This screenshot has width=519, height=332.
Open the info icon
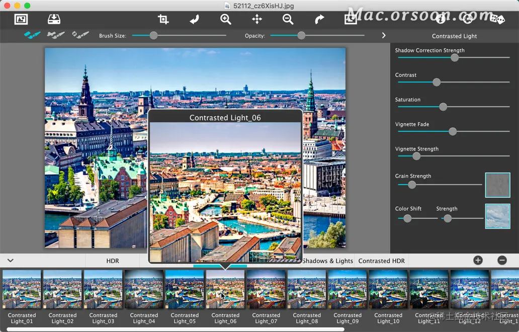(440, 19)
